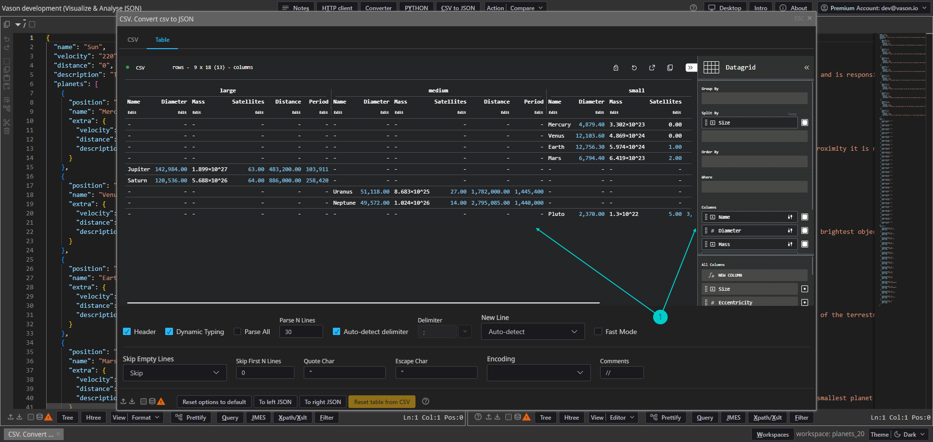
Task: Click the Skip First N Lines field
Action: coord(265,373)
